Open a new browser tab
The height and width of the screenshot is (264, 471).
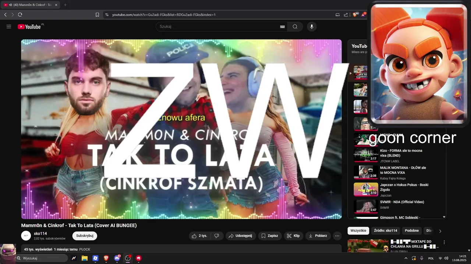(x=65, y=5)
